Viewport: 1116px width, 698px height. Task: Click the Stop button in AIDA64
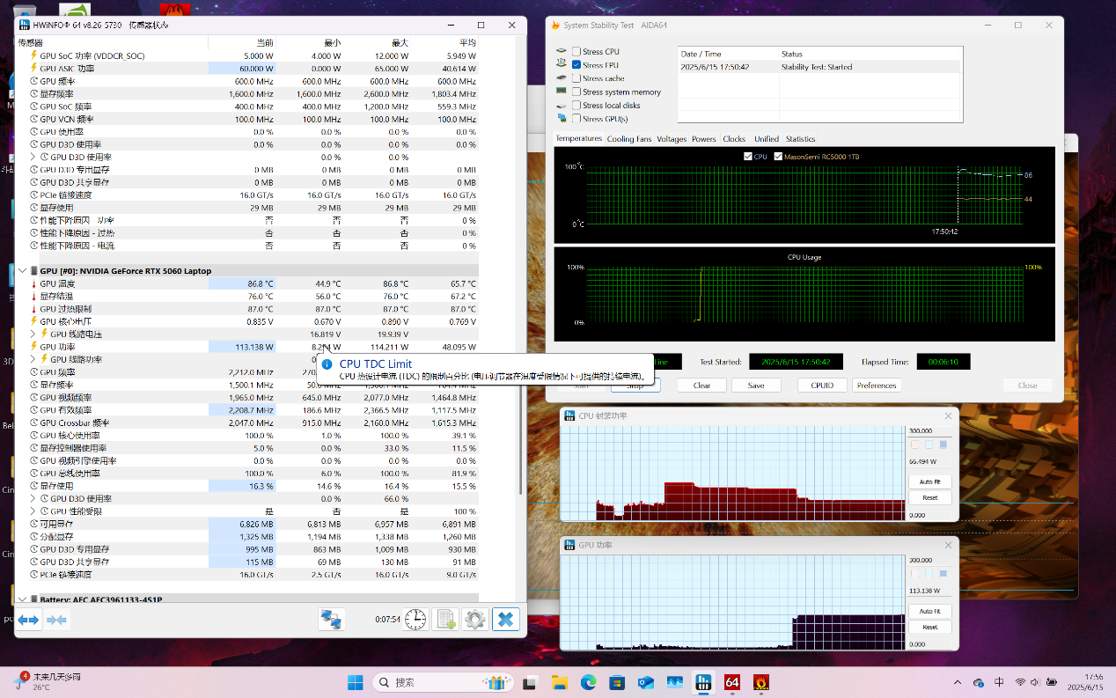click(635, 386)
